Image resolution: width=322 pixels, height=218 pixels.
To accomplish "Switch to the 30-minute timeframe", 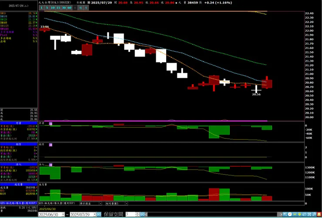I will 64,8.
